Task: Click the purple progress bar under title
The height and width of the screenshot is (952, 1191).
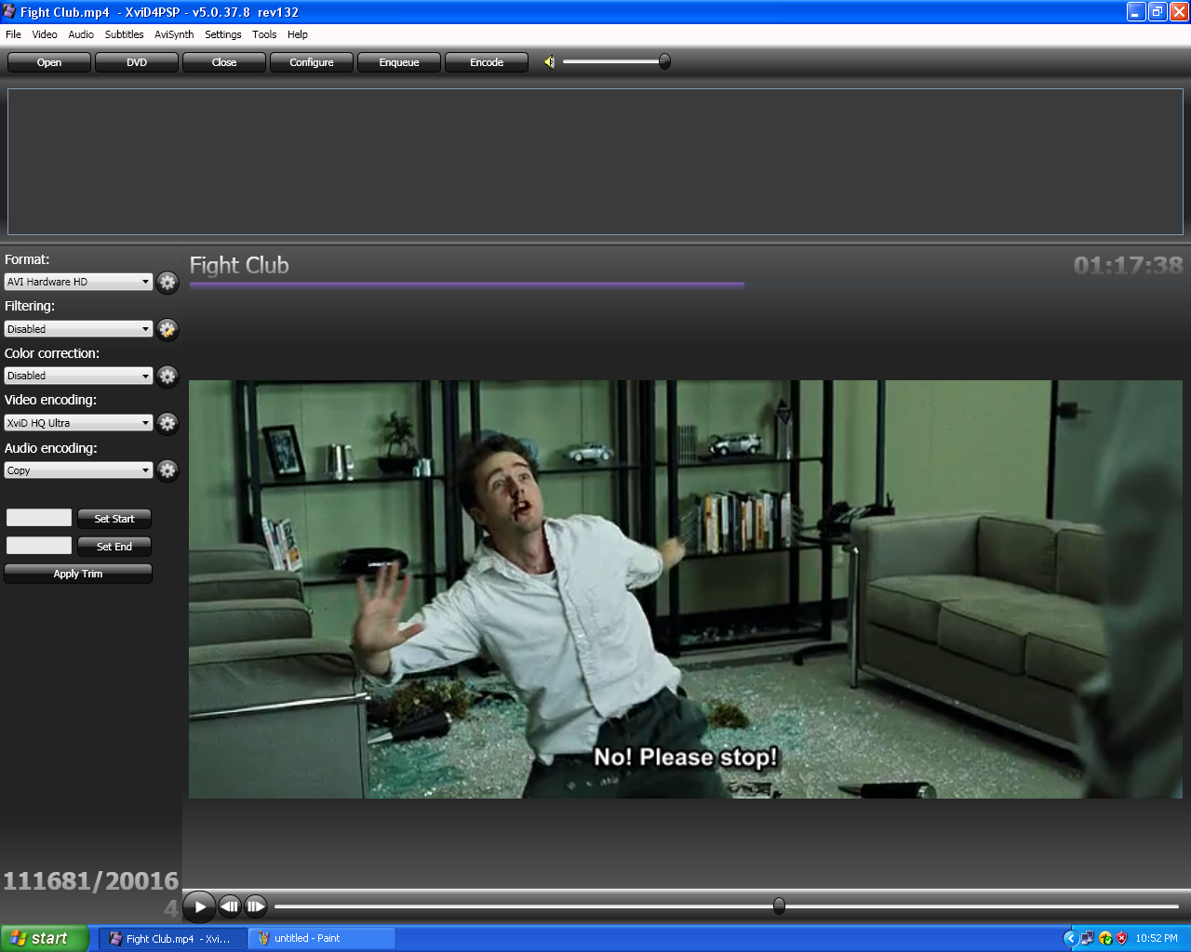Action: 466,285
